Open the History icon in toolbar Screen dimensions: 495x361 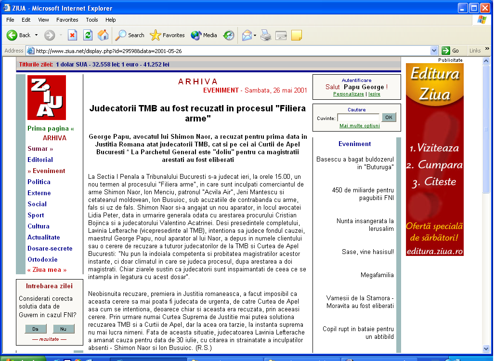(x=229, y=35)
